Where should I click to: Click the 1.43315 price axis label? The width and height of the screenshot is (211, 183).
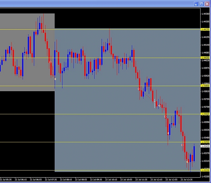[x=205, y=161]
